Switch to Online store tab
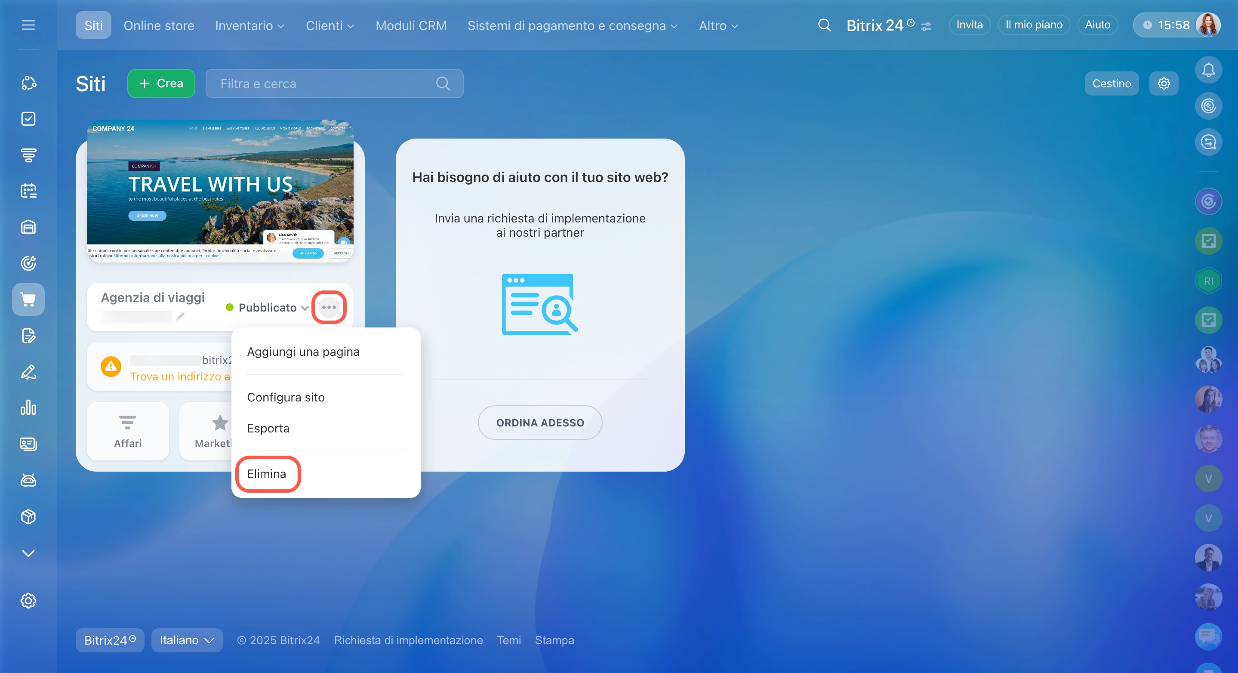 pos(159,25)
